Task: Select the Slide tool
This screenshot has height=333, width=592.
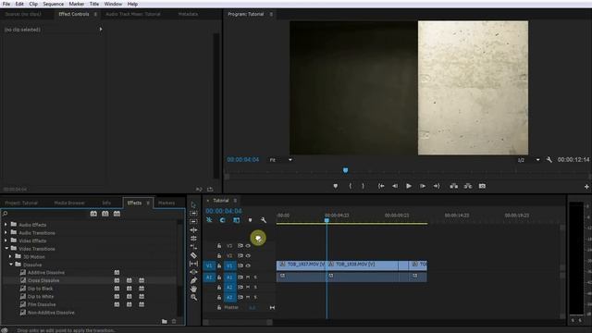Action: tap(193, 272)
